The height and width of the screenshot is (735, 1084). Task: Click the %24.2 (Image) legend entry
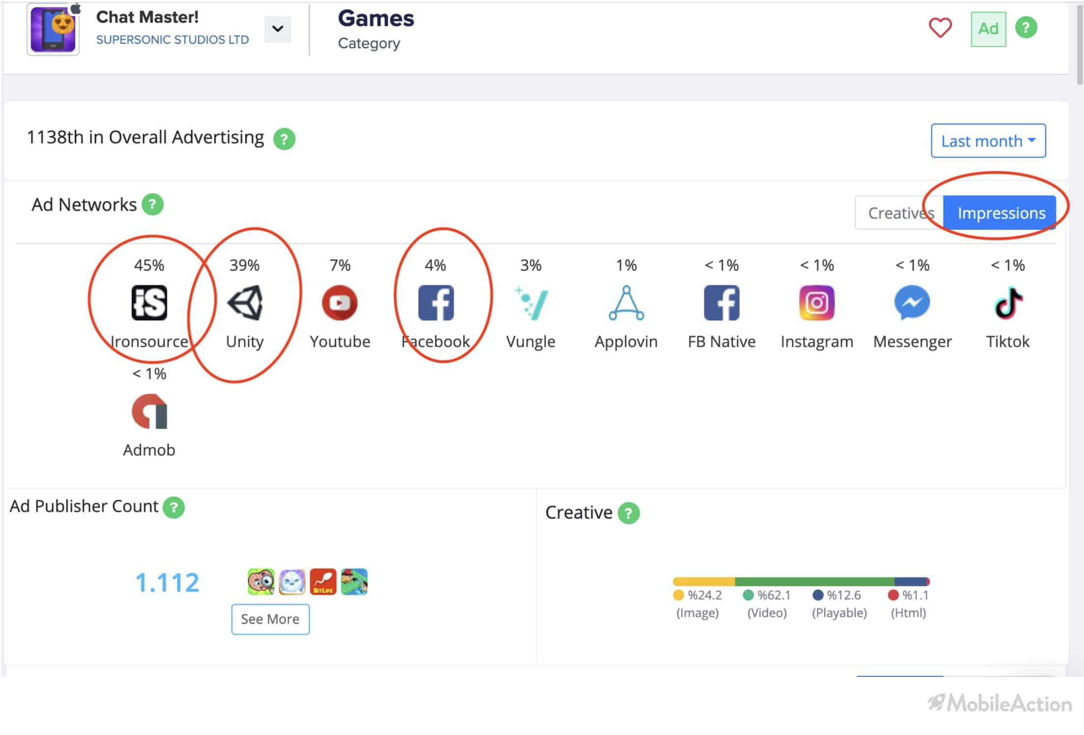pos(697,604)
